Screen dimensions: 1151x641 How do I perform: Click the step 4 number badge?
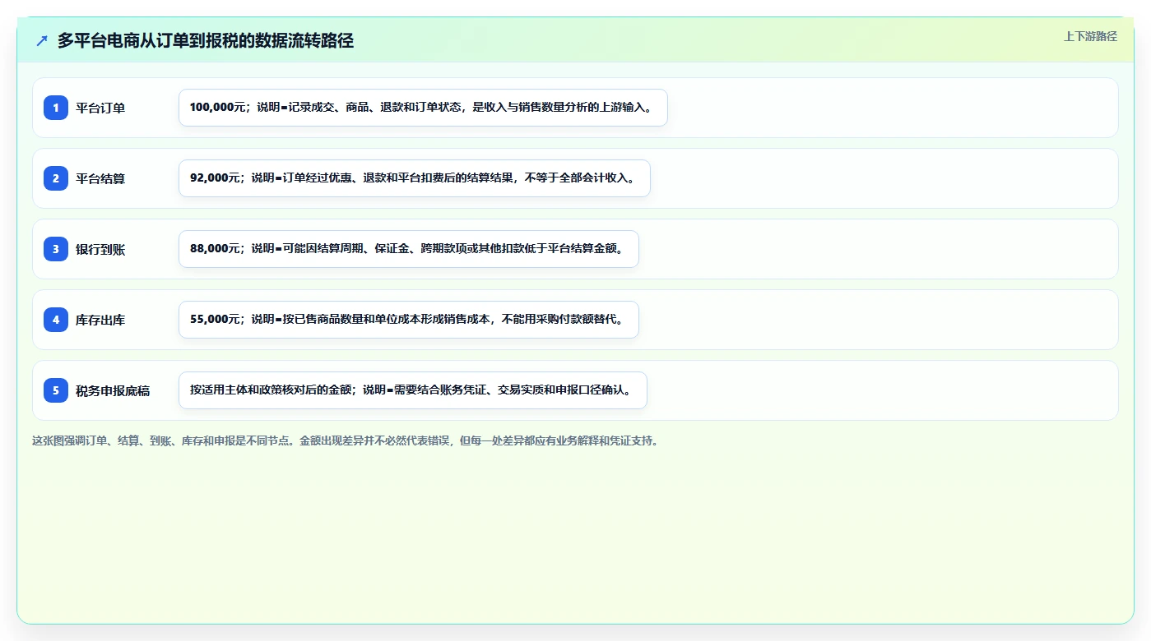[x=56, y=320]
